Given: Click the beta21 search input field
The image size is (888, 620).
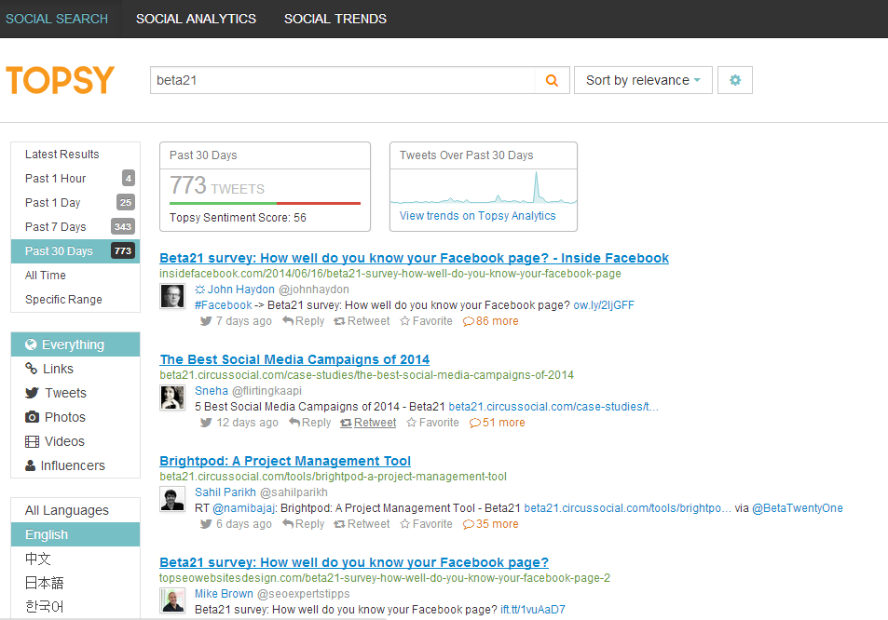Looking at the screenshot, I should click(x=341, y=81).
